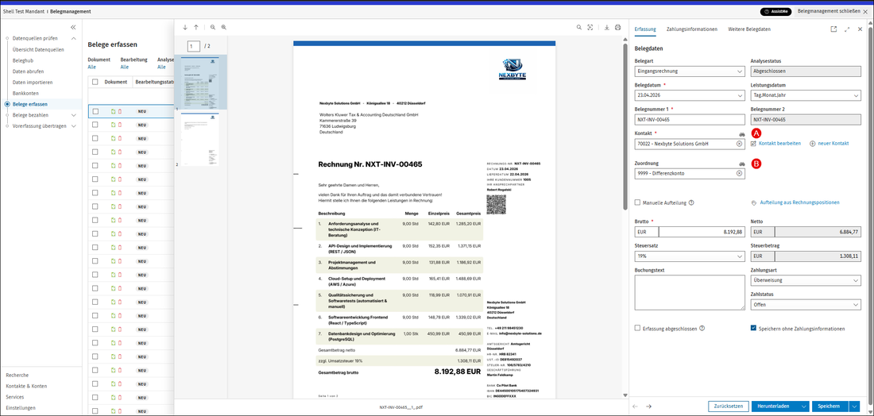874x416 pixels.
Task: Clear the Kontakt field value
Action: pos(739,144)
